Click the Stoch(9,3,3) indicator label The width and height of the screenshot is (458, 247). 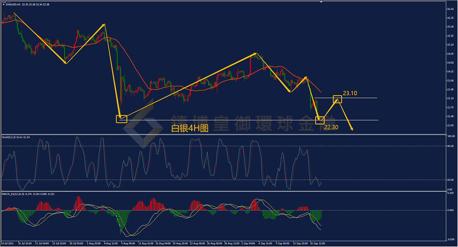(9, 137)
